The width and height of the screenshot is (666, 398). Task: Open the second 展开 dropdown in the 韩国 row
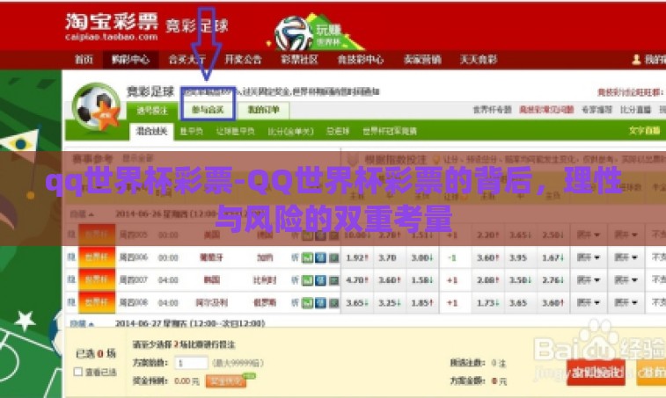coord(626,280)
